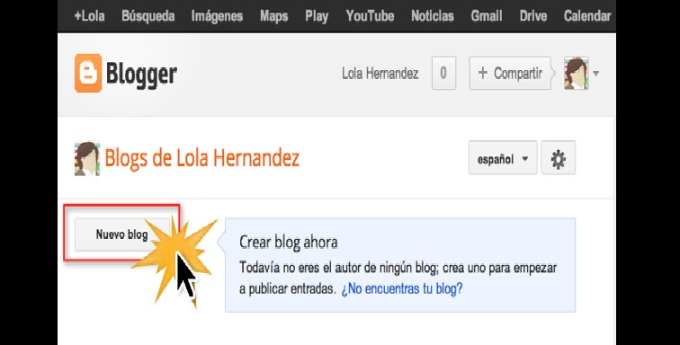This screenshot has width=680, height=345.
Task: Expand the account dropdown arrow beside the avatar
Action: [x=595, y=74]
